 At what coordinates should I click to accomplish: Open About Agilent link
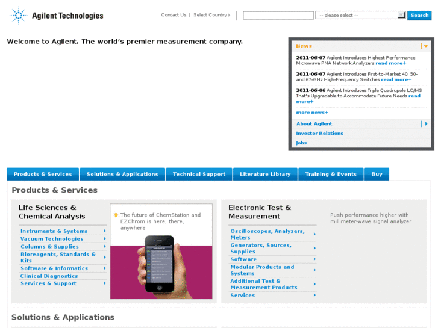pos(314,123)
